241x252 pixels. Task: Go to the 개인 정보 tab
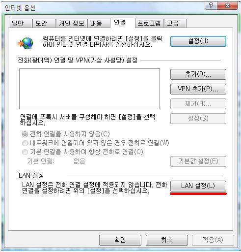[71, 23]
